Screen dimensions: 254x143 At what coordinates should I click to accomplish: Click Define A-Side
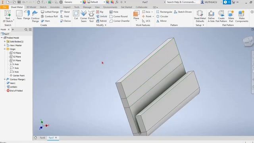pyautogui.click(x=211, y=16)
